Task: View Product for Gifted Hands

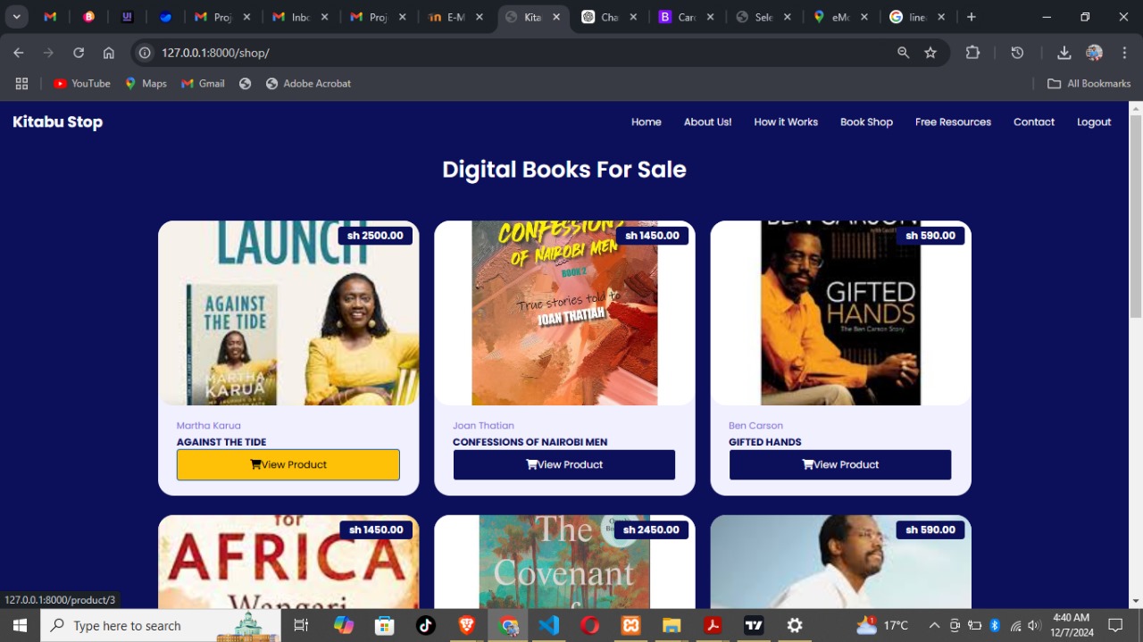Action: pyautogui.click(x=840, y=464)
